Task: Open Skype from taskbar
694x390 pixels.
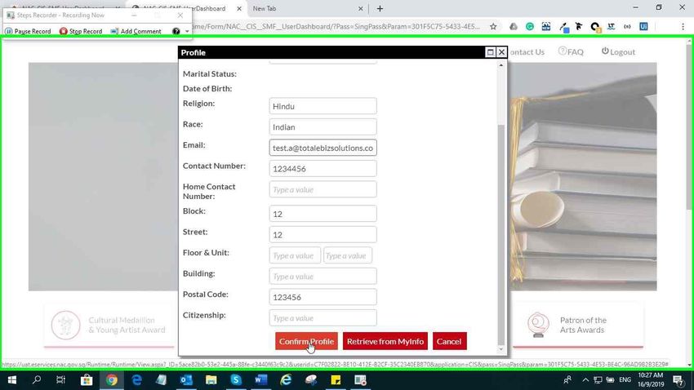Action: tap(236, 380)
